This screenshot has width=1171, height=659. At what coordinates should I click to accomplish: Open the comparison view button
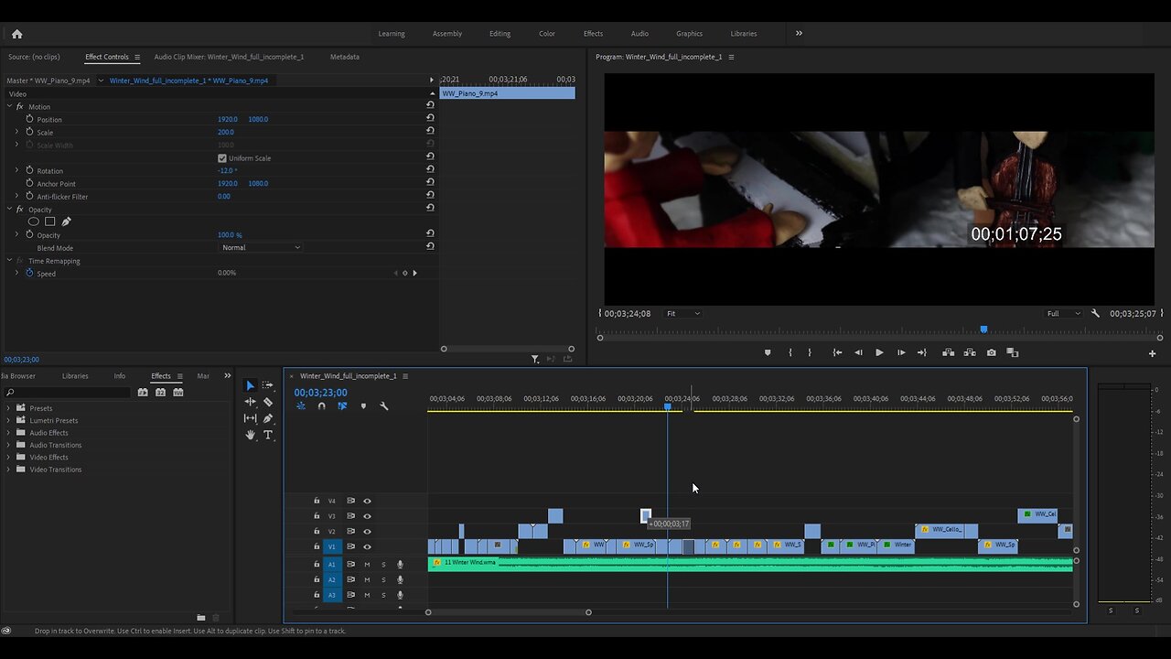[x=1013, y=352]
